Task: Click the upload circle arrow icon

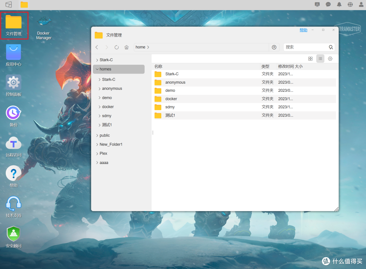Action: click(x=274, y=47)
